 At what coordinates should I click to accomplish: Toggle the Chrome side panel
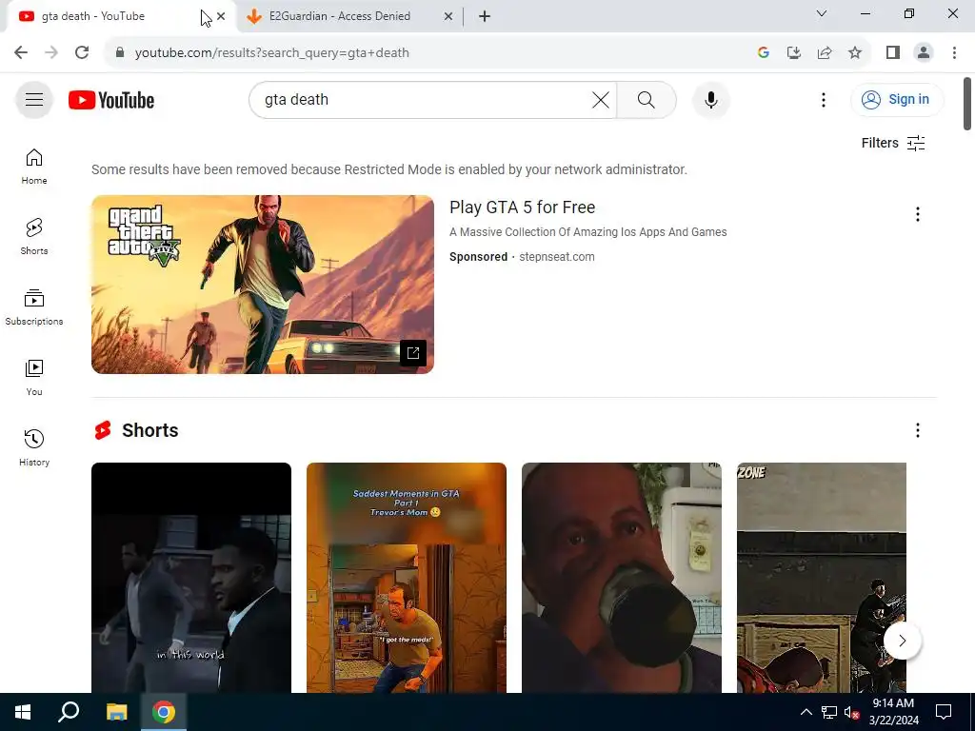point(893,52)
